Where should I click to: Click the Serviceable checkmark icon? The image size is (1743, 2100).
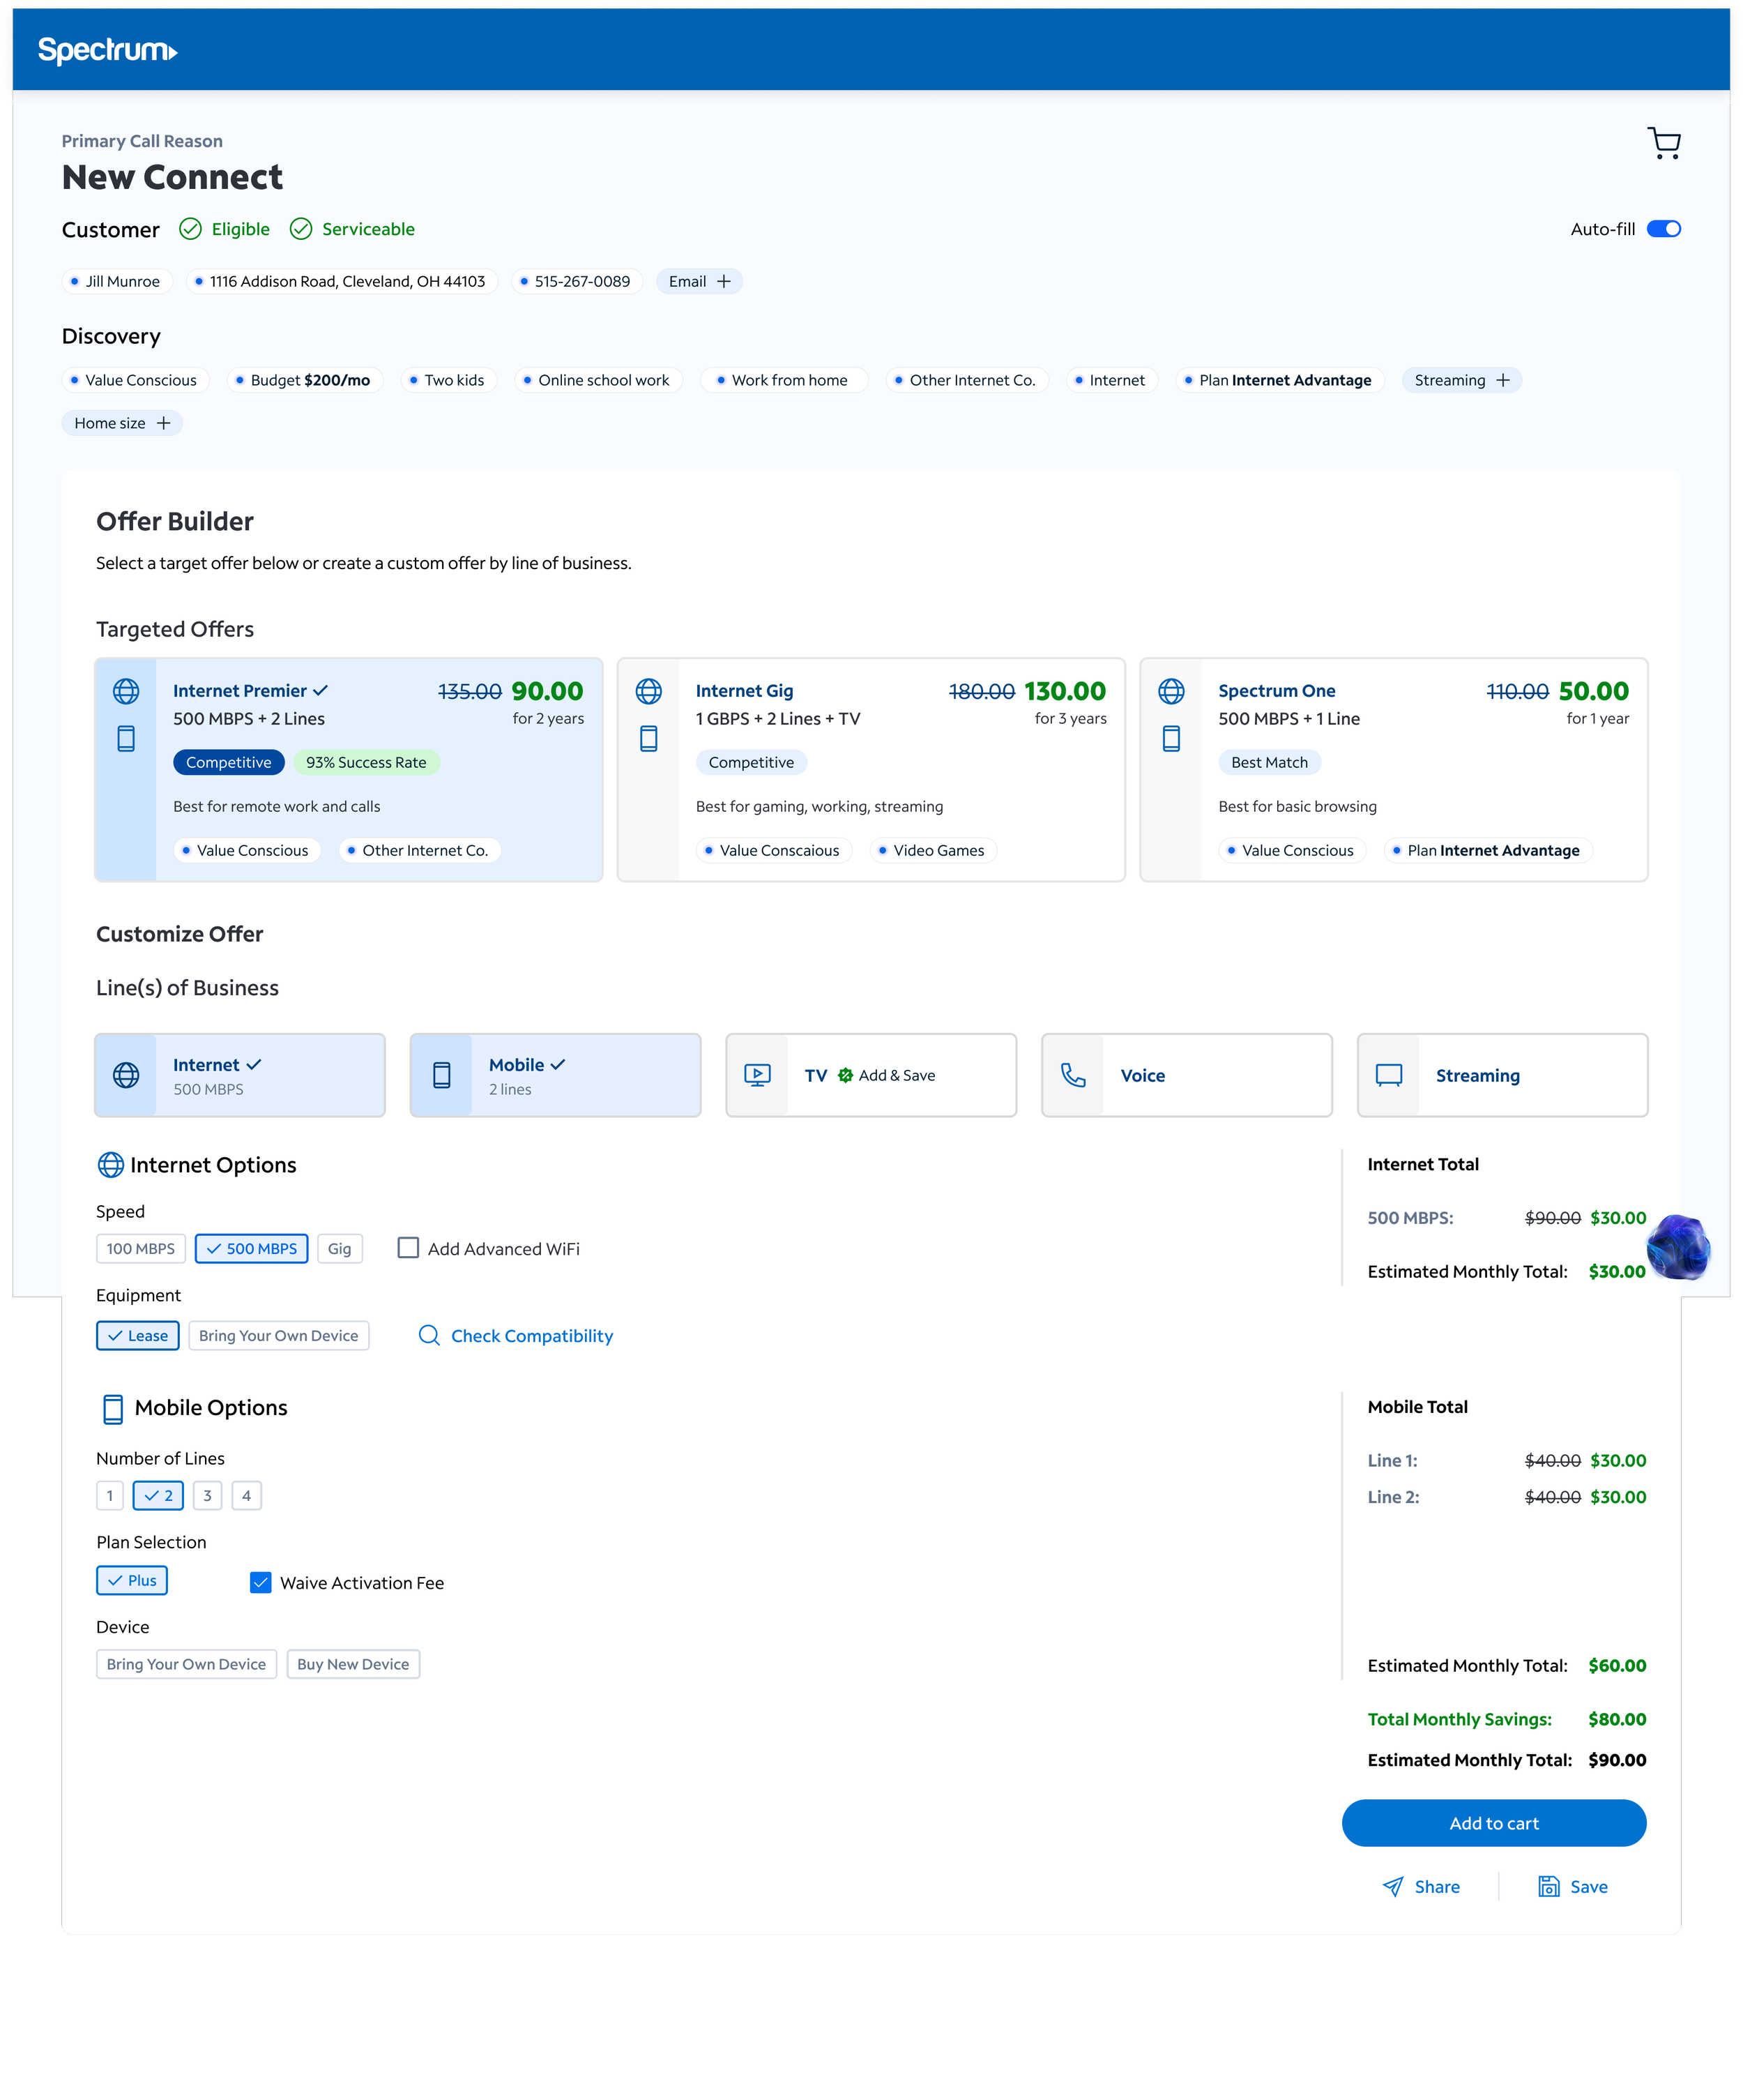point(300,229)
